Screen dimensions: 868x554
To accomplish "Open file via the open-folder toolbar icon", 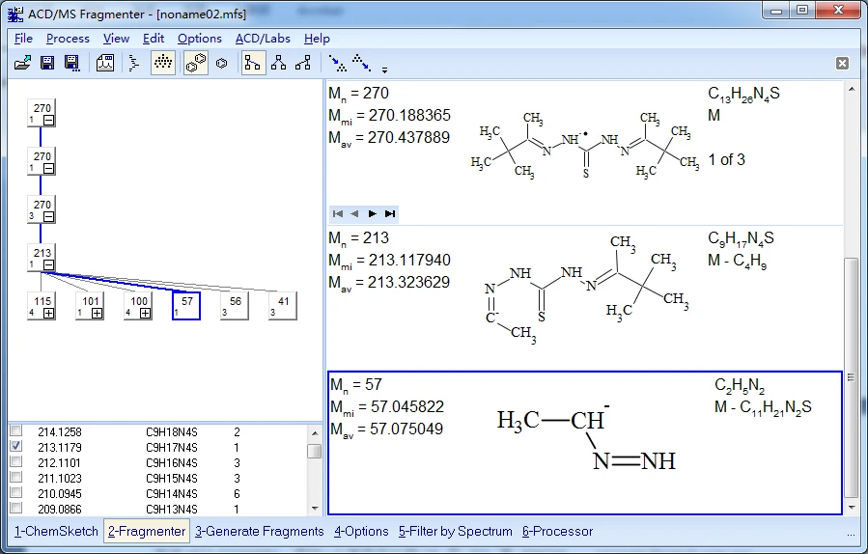I will coord(23,63).
